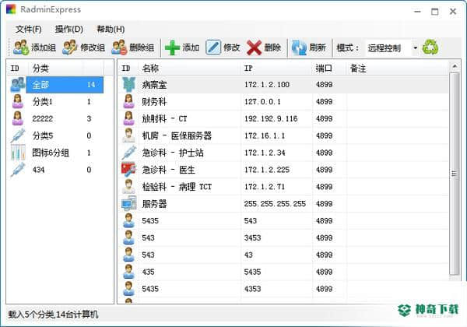Screen dimensions: 467x327
Task: Click the 添加组 (add group) toolbar icon
Action: 21,47
